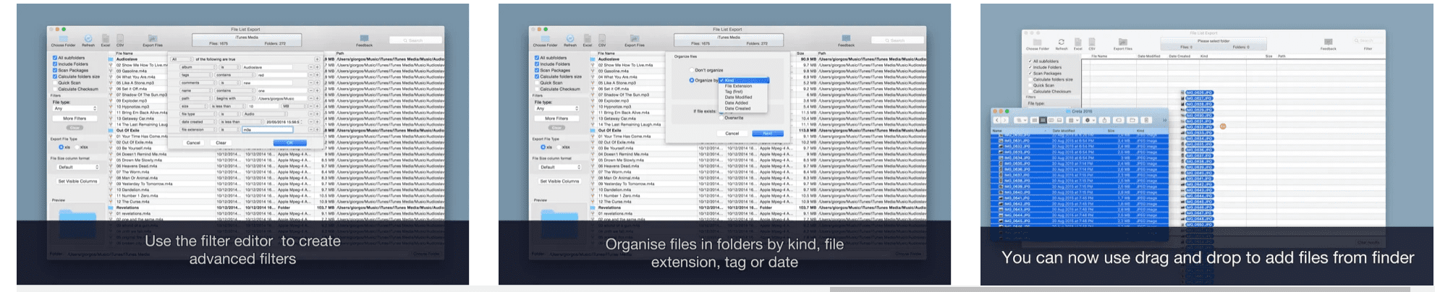Open File type dropdown in first screenshot sidebar
This screenshot has width=1440, height=292.
[75, 108]
